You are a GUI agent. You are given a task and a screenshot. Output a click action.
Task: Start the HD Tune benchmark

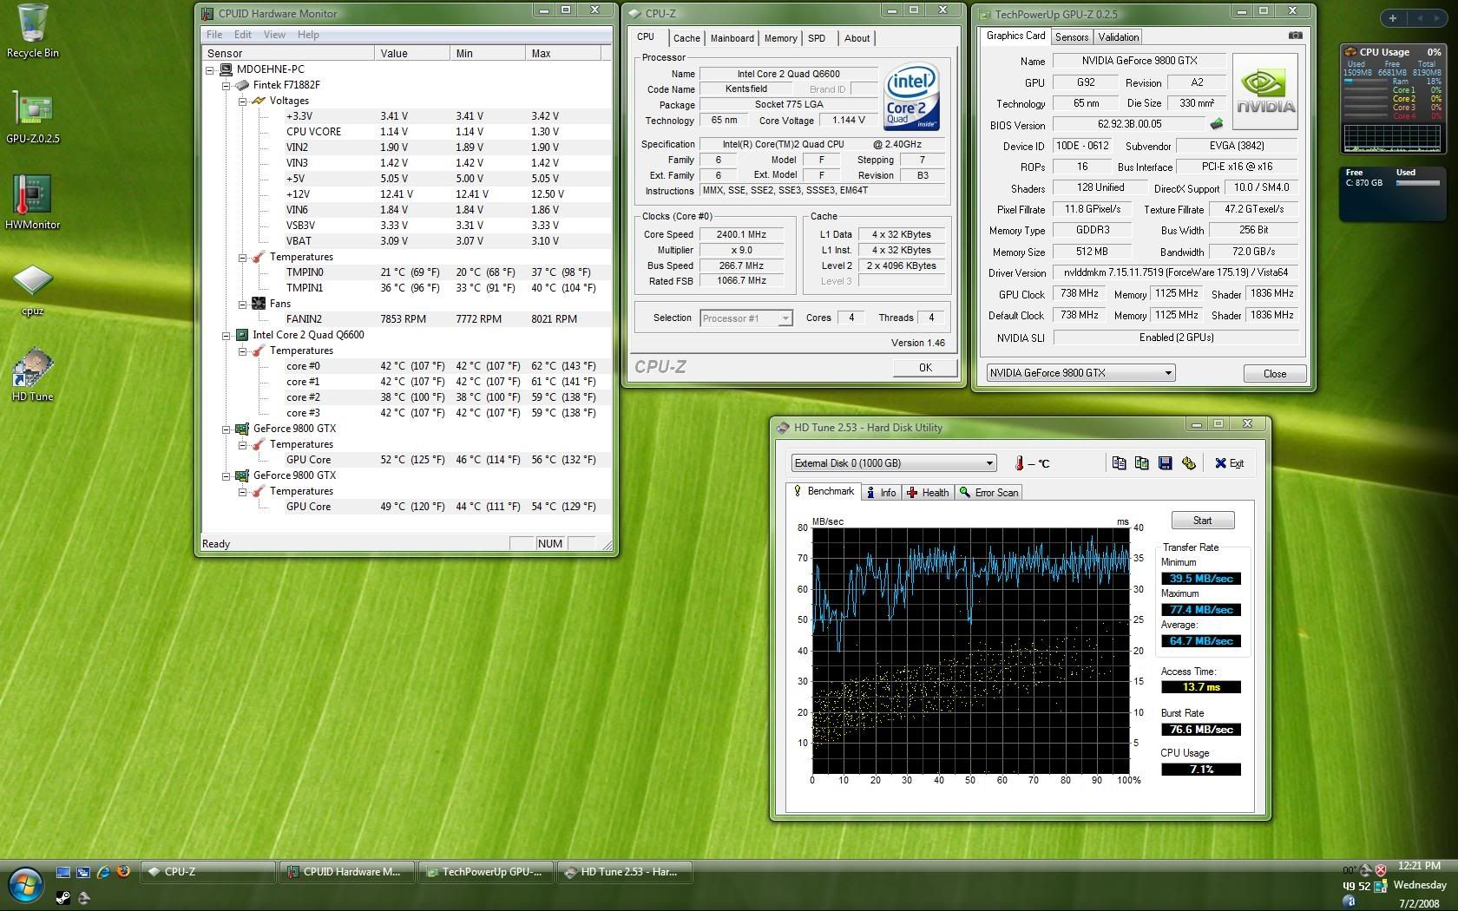pyautogui.click(x=1202, y=521)
